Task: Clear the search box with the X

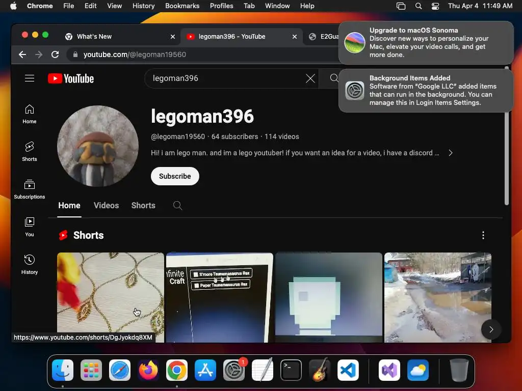Action: tap(310, 78)
